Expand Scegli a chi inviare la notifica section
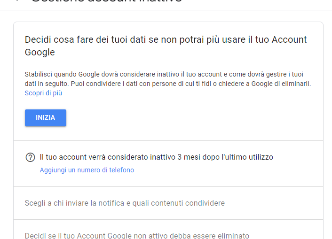The width and height of the screenshot is (332, 239). pyautogui.click(x=168, y=203)
